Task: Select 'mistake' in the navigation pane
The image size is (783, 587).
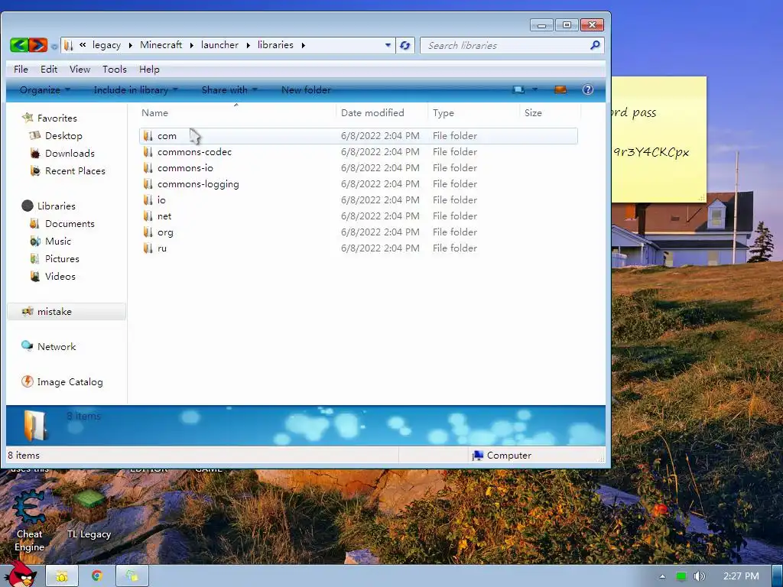Action: [x=67, y=312]
